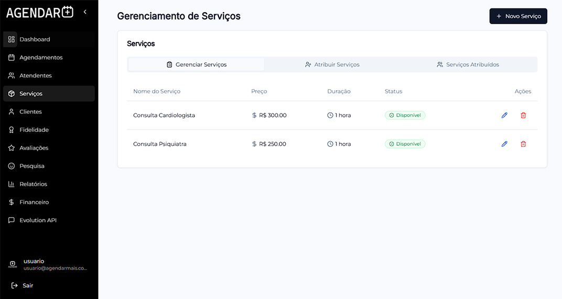Click the Sair logout arrow icon

14,285
